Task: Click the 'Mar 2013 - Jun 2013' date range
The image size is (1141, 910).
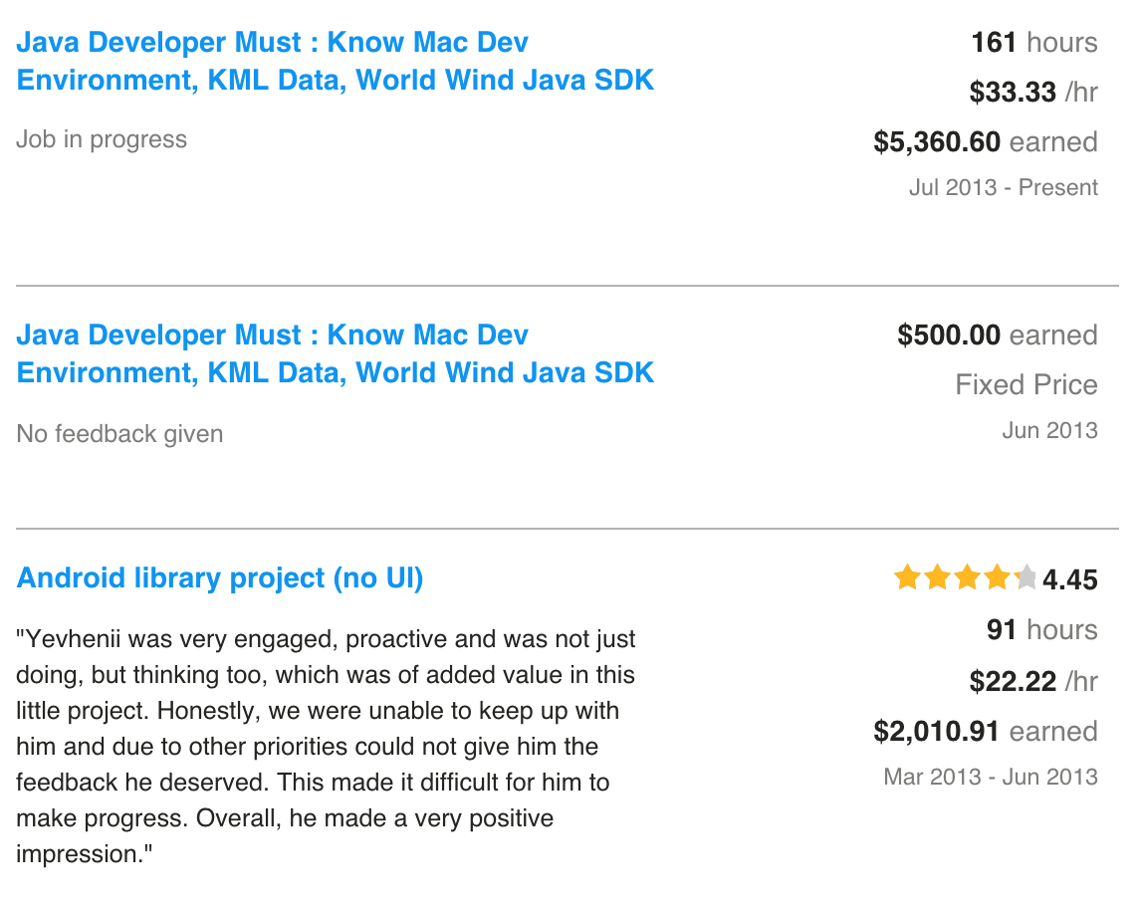Action: 991,777
